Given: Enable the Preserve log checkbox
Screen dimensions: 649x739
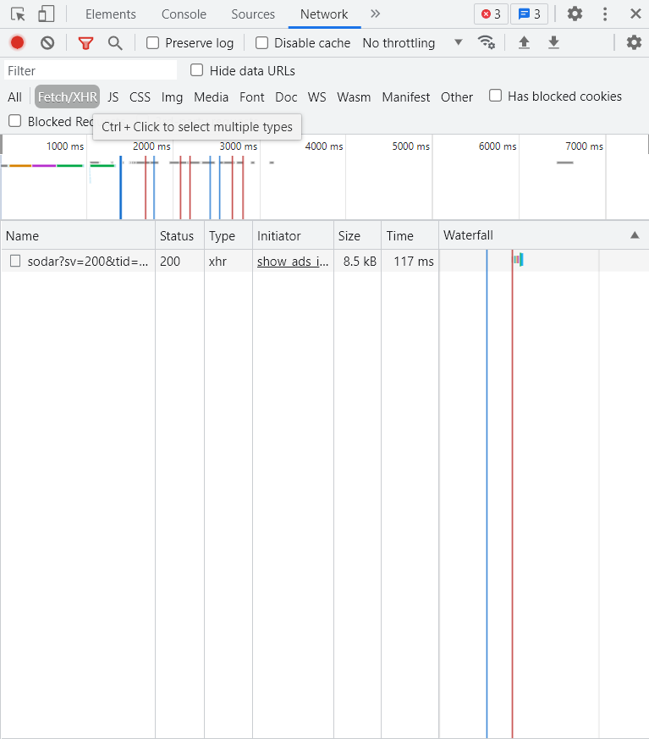Looking at the screenshot, I should coord(152,43).
